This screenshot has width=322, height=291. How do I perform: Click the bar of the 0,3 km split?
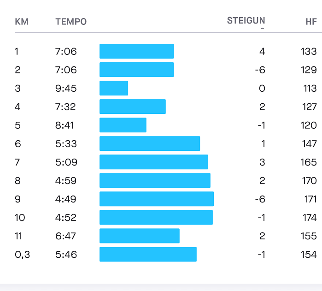[x=148, y=254]
